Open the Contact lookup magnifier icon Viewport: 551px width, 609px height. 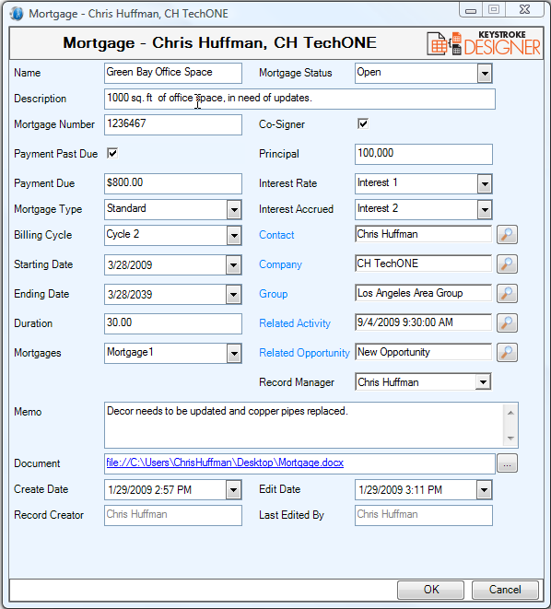tap(507, 235)
